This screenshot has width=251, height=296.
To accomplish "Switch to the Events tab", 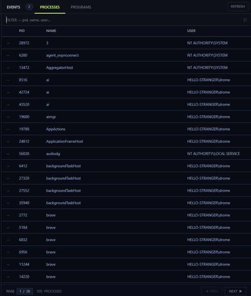I will [x=14, y=7].
